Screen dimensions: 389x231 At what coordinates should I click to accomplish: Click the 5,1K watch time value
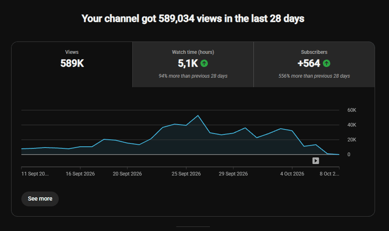coord(188,63)
